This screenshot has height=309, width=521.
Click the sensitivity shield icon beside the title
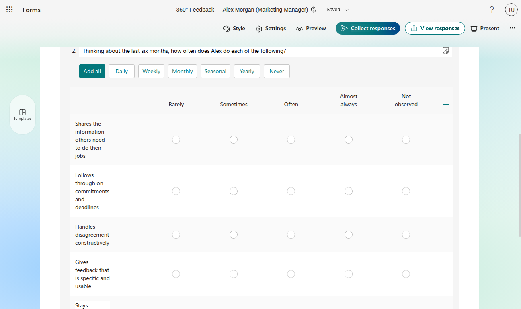pyautogui.click(x=314, y=10)
